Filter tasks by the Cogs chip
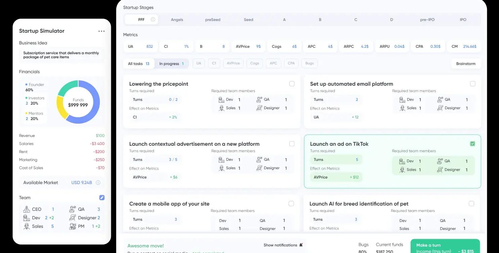The height and width of the screenshot is (253, 499). point(255,63)
